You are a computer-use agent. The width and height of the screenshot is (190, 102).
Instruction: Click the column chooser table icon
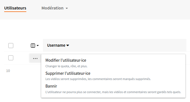coord(33,46)
